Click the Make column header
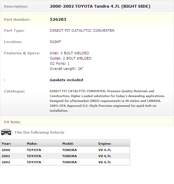The image size is (174, 184). (x=32, y=143)
